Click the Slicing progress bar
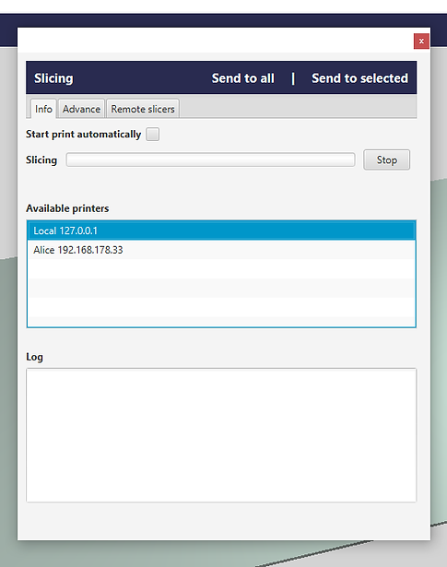Viewport: 447px width, 567px height. point(210,159)
